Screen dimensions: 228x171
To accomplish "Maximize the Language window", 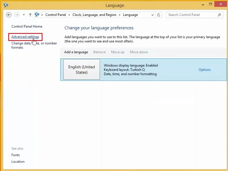I will point(210,4).
